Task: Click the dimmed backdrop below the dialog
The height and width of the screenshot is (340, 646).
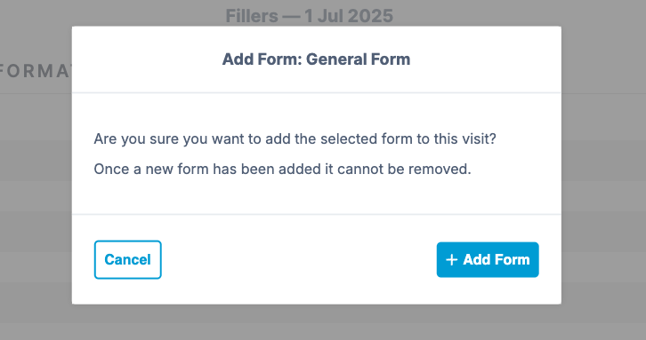Action: pos(317,322)
